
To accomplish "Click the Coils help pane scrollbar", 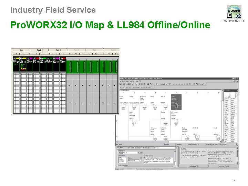I will pos(237,156).
